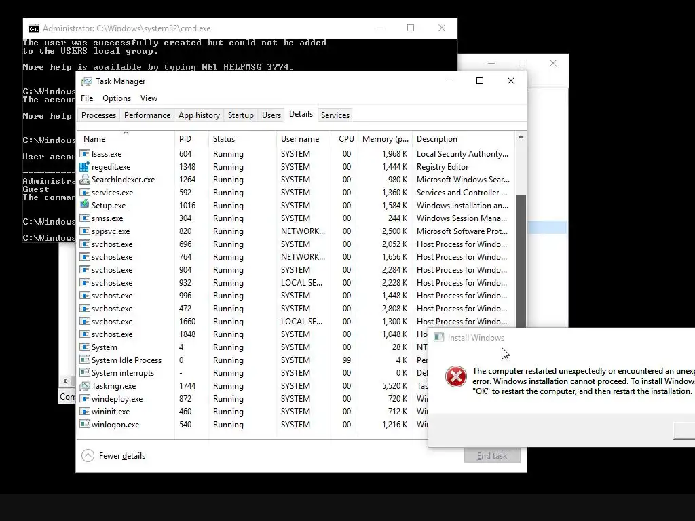Click the icon of svchost.exe PID 696
Image resolution: width=695 pixels, height=521 pixels.
tap(84, 244)
